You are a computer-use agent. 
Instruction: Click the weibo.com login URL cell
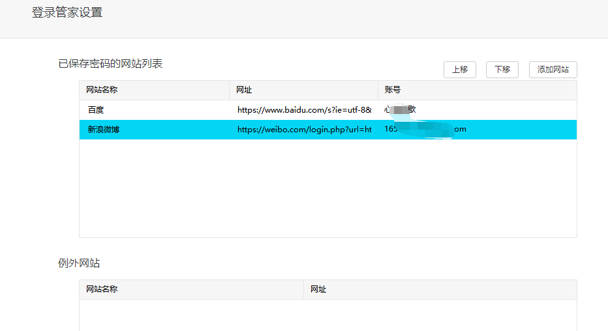(x=303, y=130)
